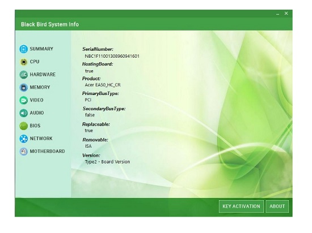Click the serial number value text
This screenshot has height=233, width=312.
(112, 56)
